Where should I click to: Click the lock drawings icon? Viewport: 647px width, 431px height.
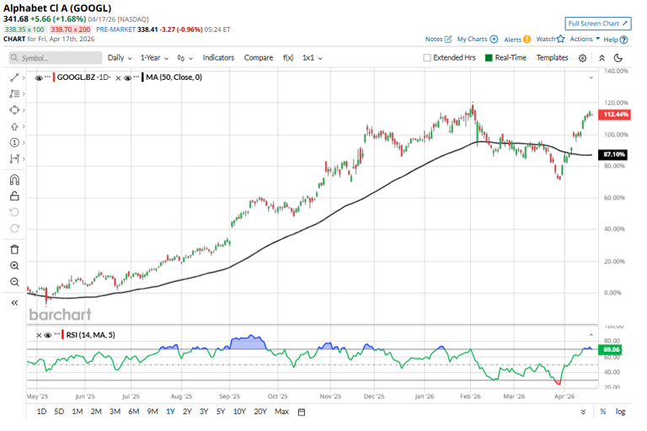pyautogui.click(x=14, y=196)
